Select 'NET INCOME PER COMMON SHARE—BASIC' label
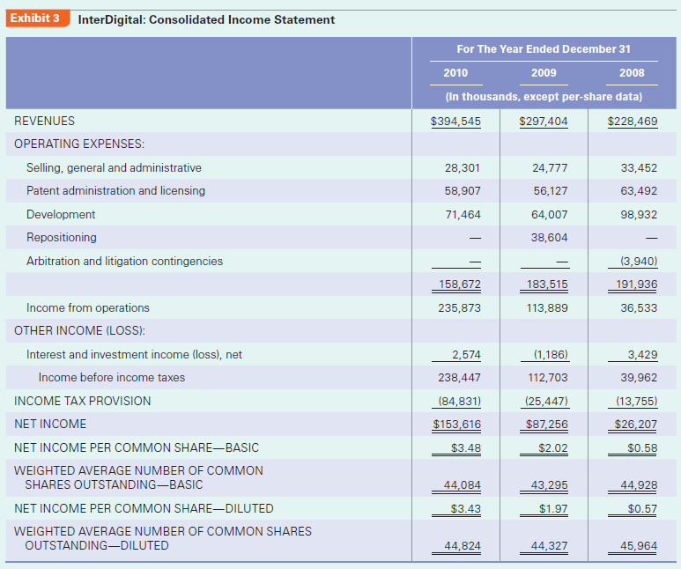The height and width of the screenshot is (569, 681). (x=137, y=447)
